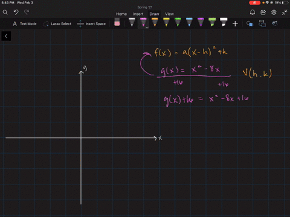Enable Text Mode
The height and width of the screenshot is (217, 290).
[25, 24]
